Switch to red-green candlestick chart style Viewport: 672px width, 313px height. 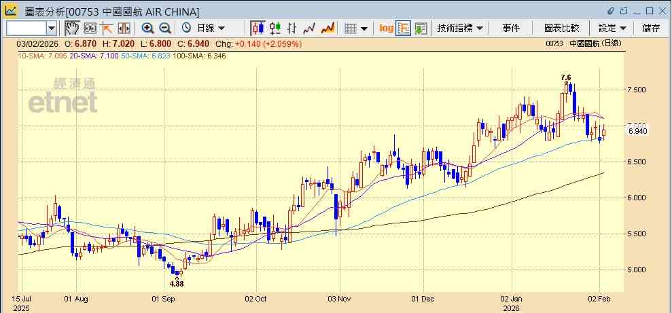(x=275, y=29)
